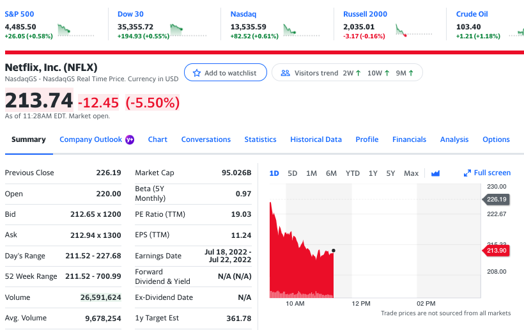Click the Netflix, Inc. (NFLX) heading
Screen dimensions: 524x330
[x=51, y=67]
